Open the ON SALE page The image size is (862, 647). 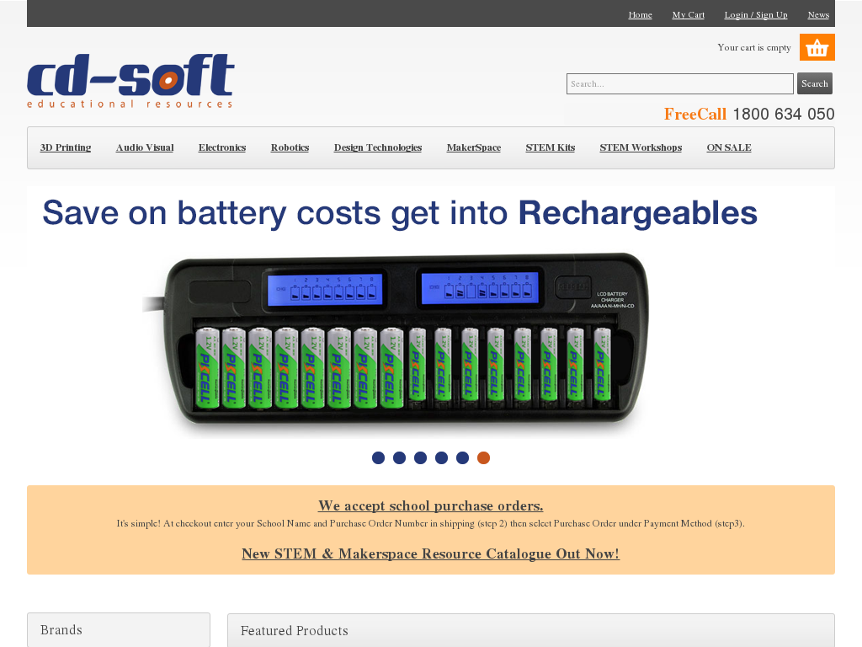click(729, 147)
